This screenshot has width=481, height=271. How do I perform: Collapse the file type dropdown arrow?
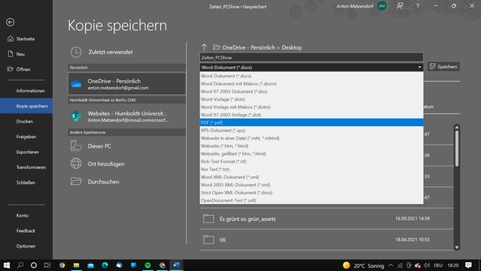click(x=419, y=67)
